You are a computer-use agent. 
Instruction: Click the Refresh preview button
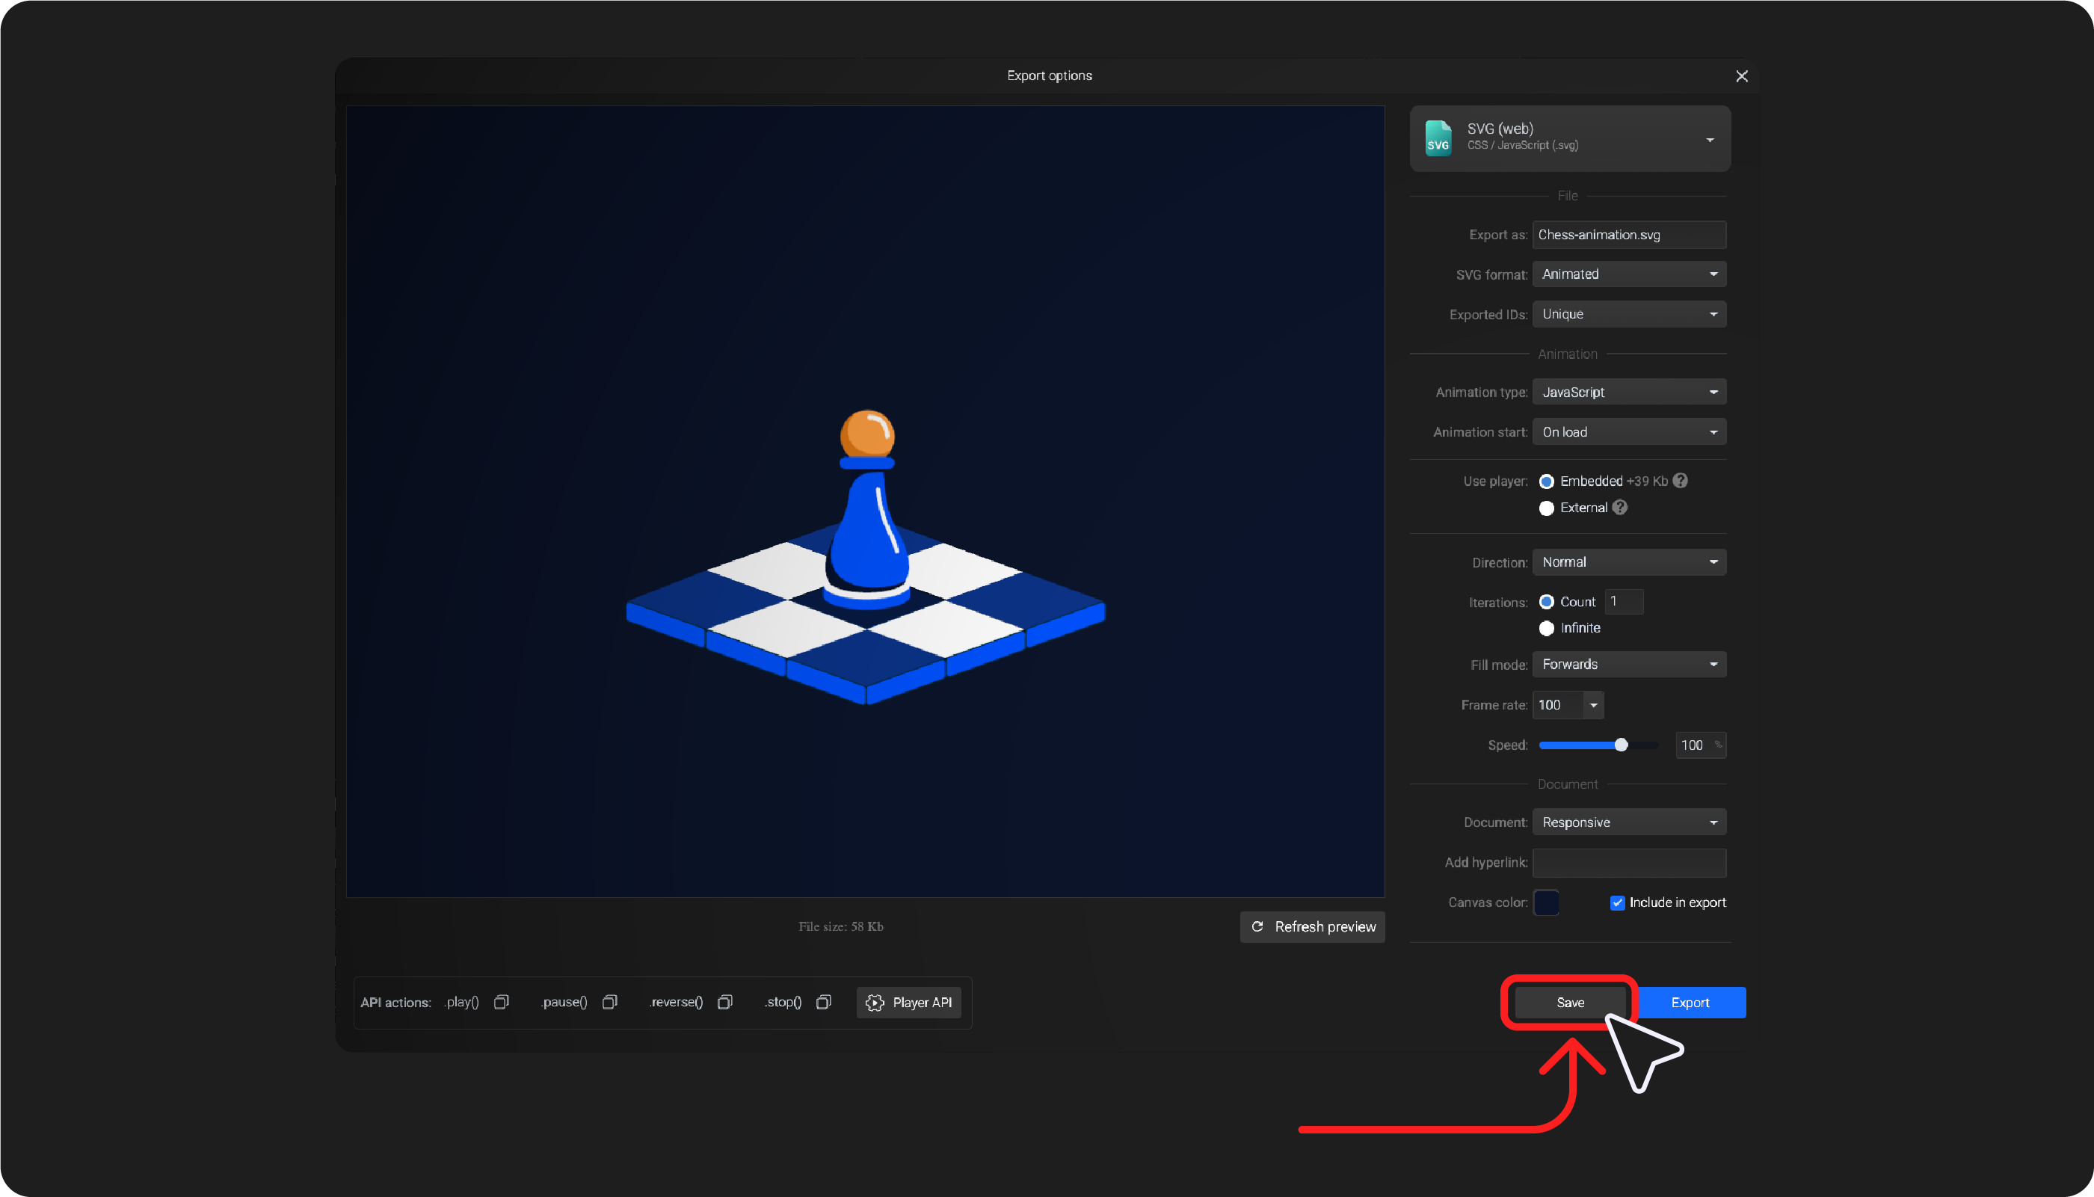point(1313,926)
